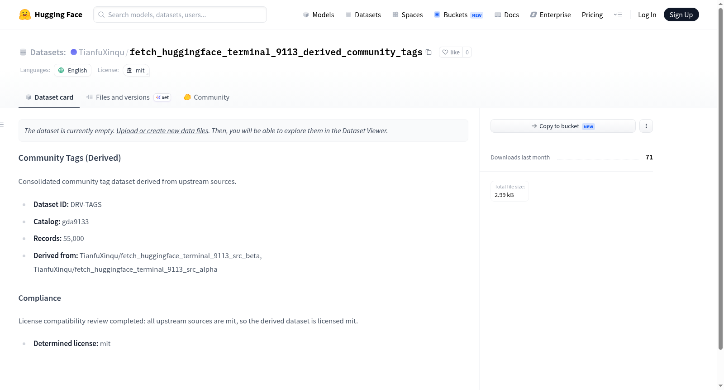Open the TianfuXinqu user profile
The image size is (724, 390).
click(x=101, y=53)
